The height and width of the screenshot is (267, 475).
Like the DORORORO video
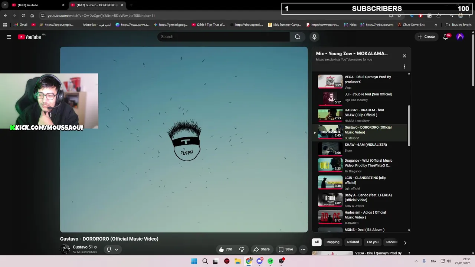pyautogui.click(x=226, y=249)
